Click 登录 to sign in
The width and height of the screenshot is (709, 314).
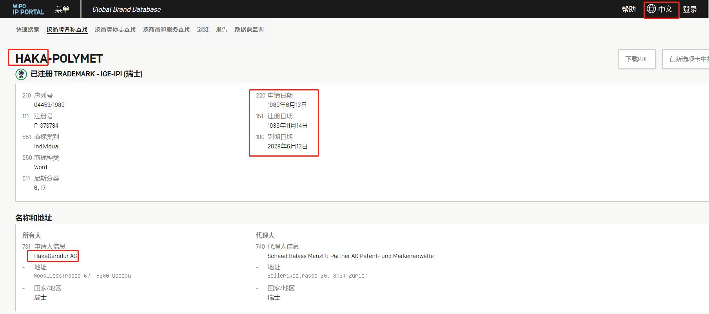[x=690, y=9]
